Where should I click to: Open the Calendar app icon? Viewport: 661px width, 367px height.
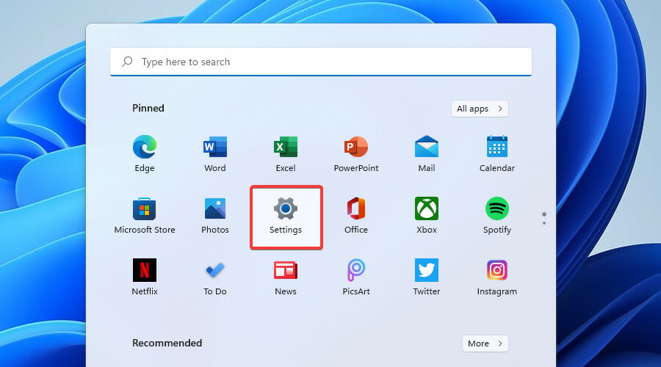pyautogui.click(x=497, y=147)
